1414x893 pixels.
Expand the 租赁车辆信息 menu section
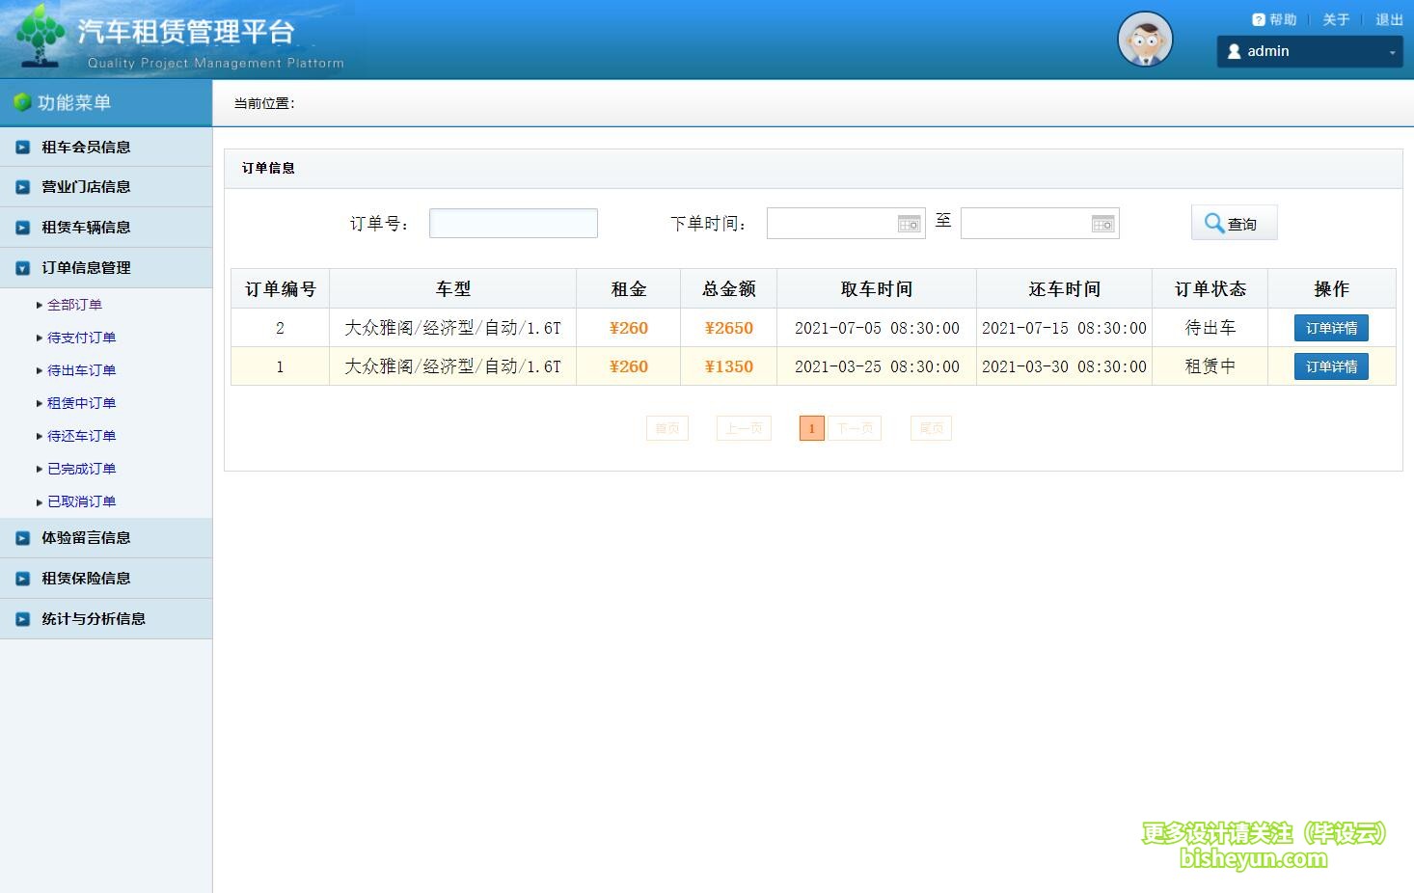point(86,228)
